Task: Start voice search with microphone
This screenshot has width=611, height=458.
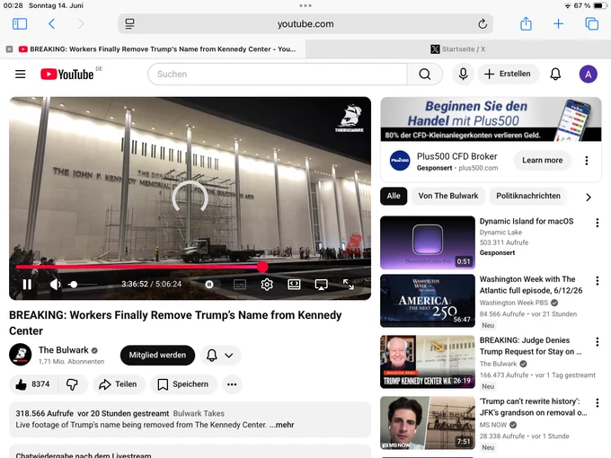Action: [463, 74]
